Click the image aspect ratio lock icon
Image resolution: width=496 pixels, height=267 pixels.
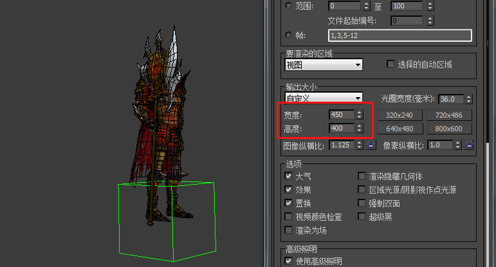(x=371, y=145)
